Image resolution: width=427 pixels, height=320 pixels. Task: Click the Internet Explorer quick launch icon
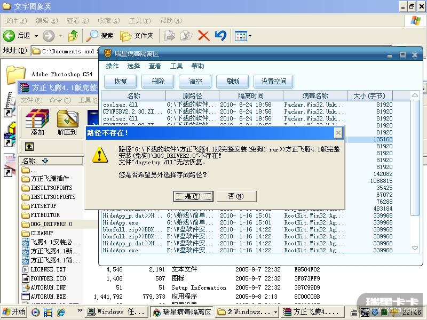[x=60, y=312]
